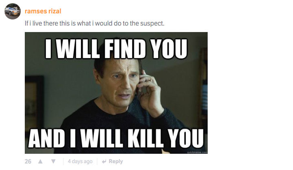Open the quickmeme.com watermark on the image
The width and height of the screenshot is (293, 170).
coord(197,152)
